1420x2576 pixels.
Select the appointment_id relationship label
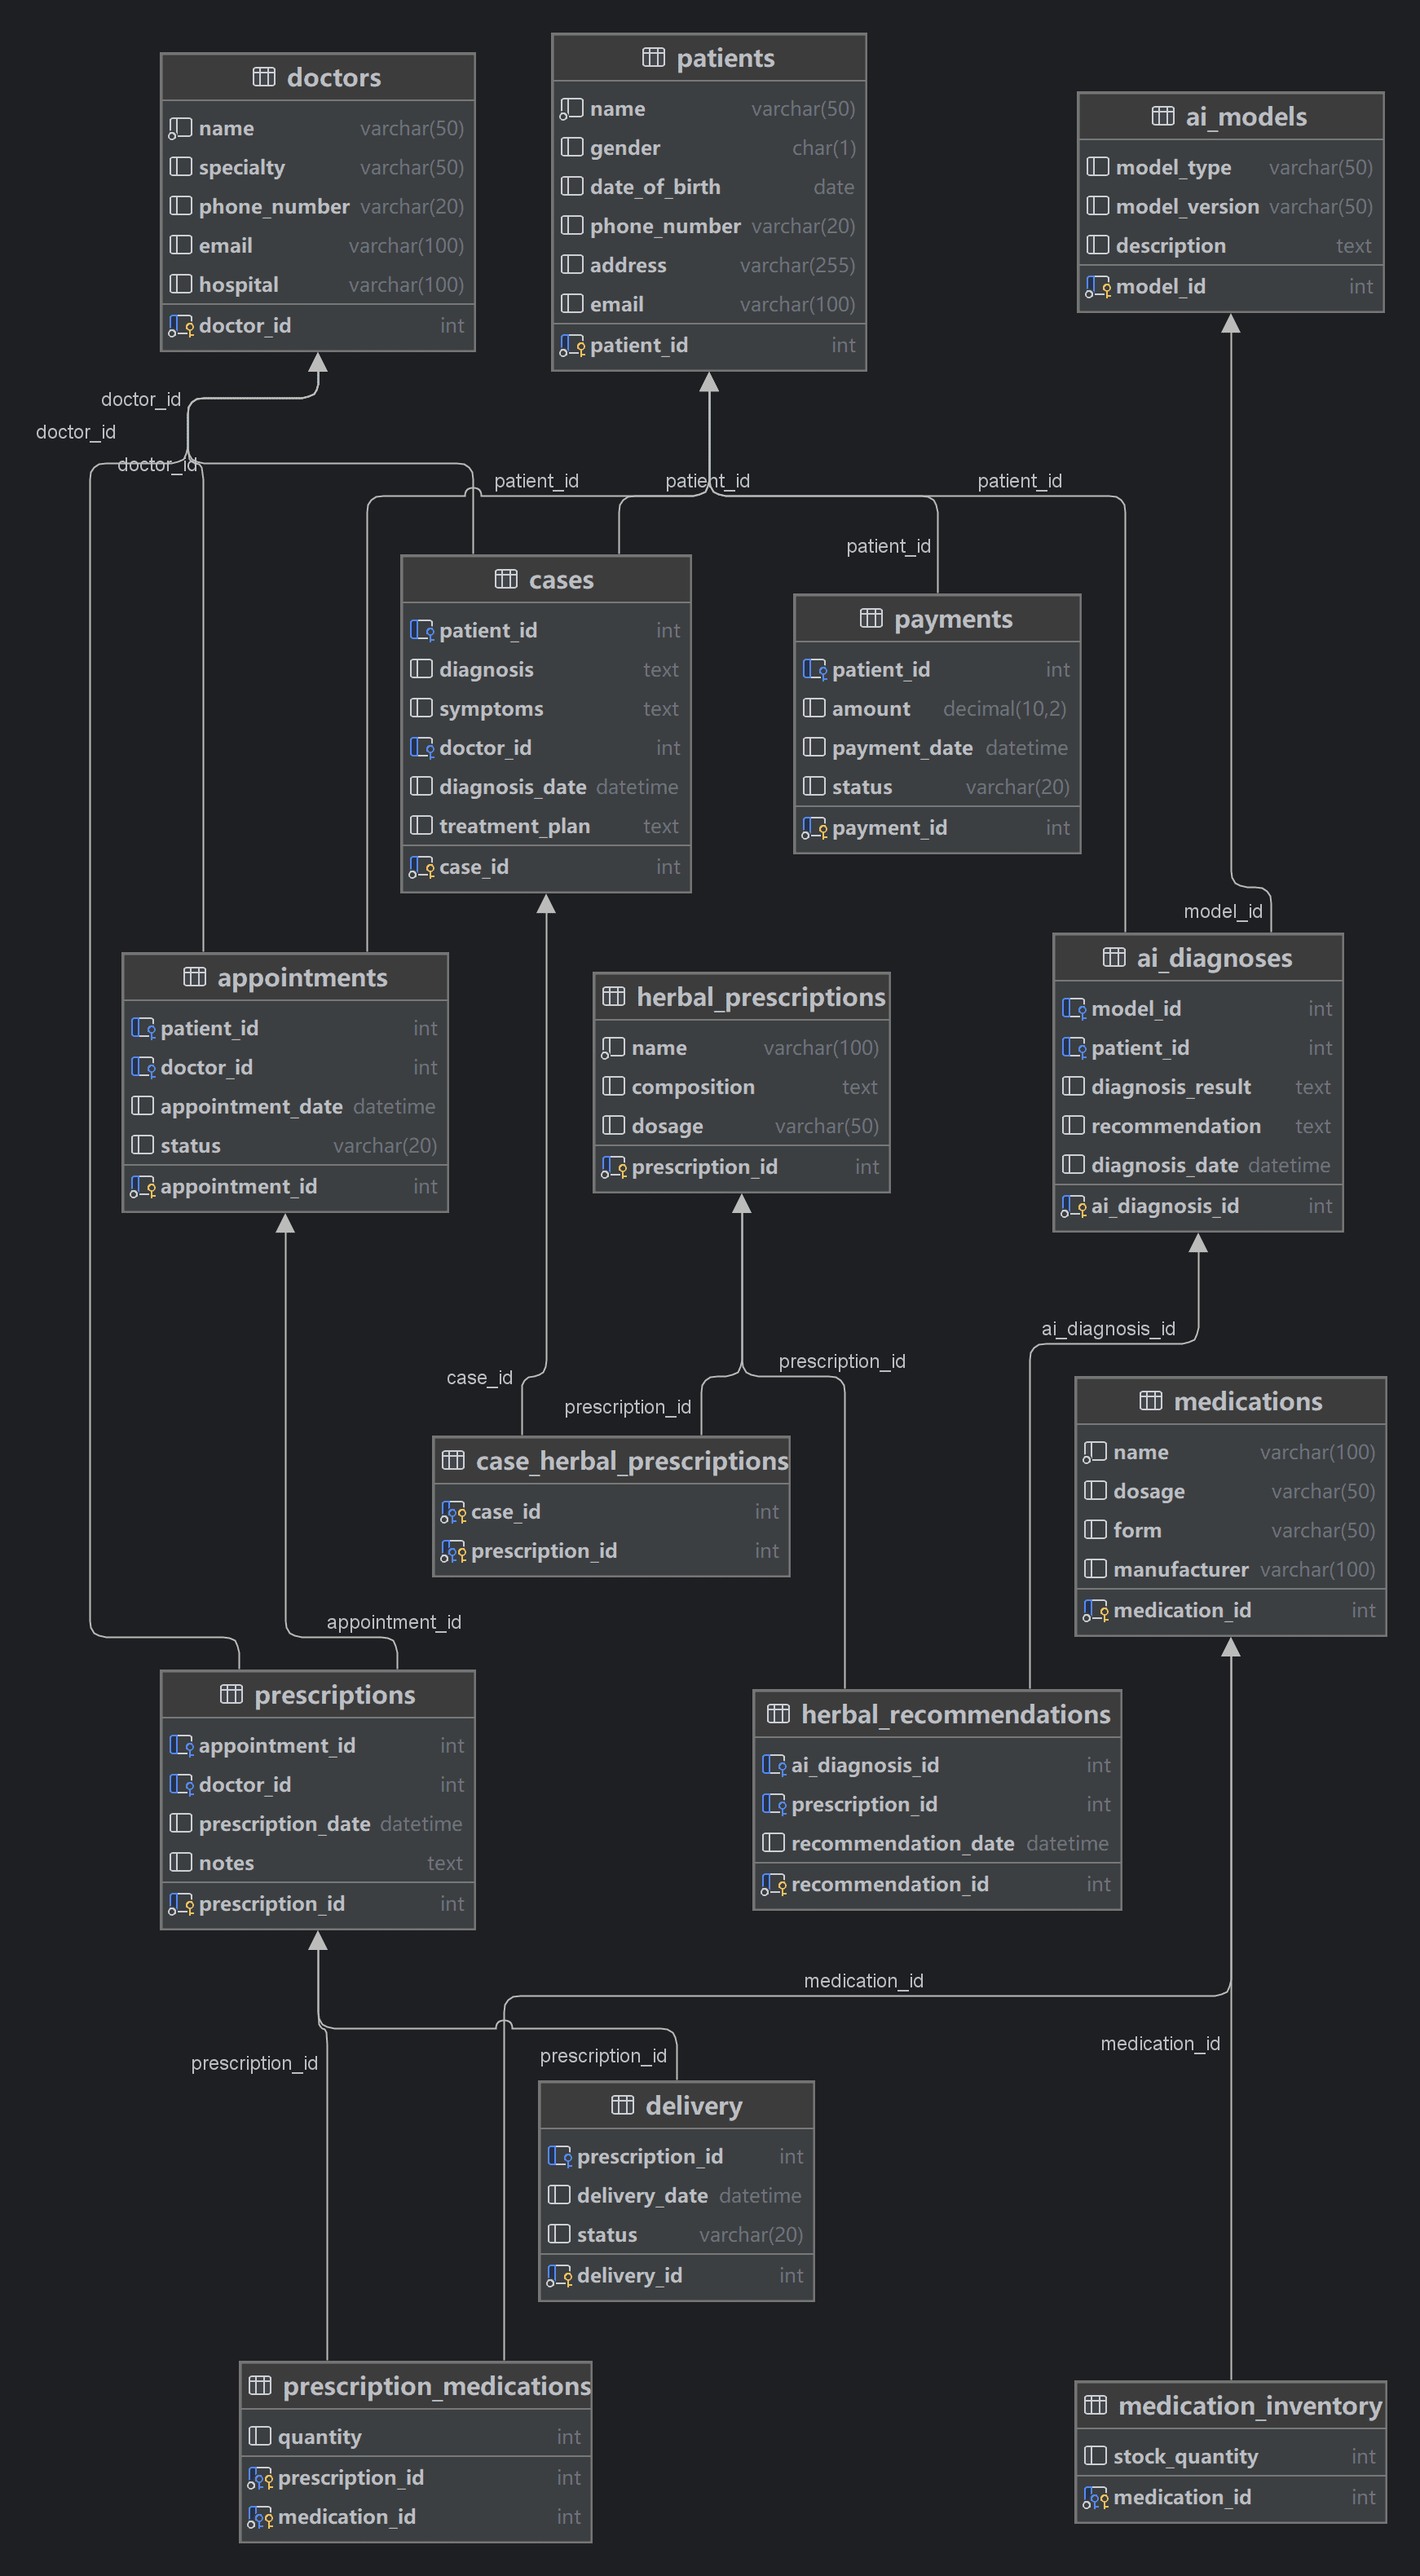tap(394, 1622)
